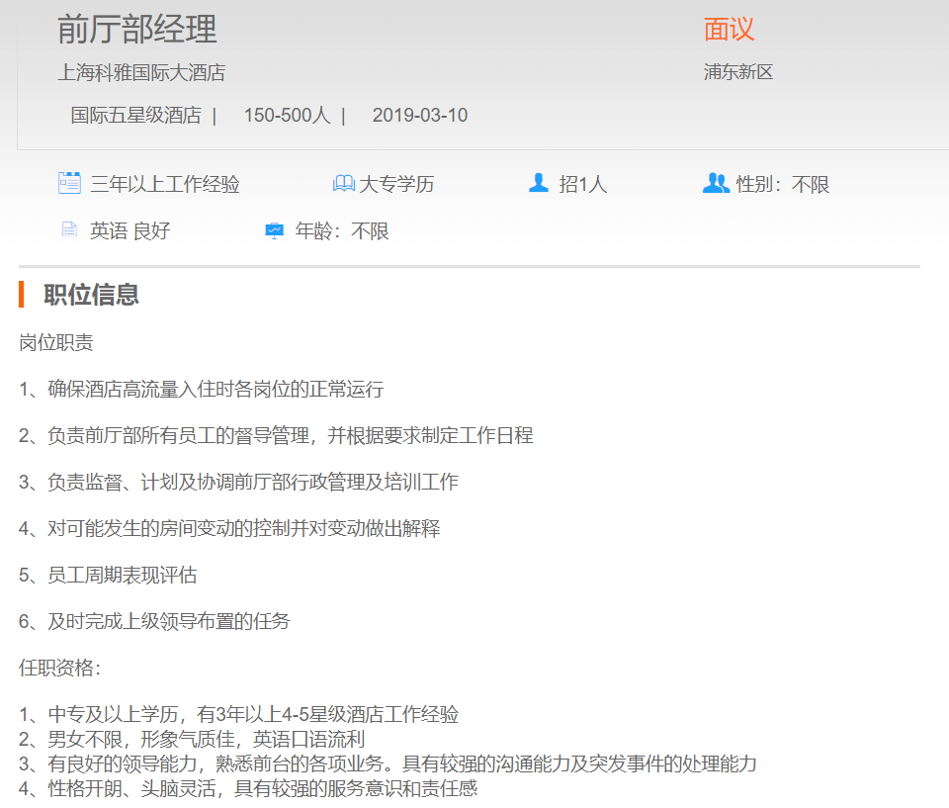
Task: Open the 上海科雅国际大酒店 company link
Action: [x=141, y=72]
